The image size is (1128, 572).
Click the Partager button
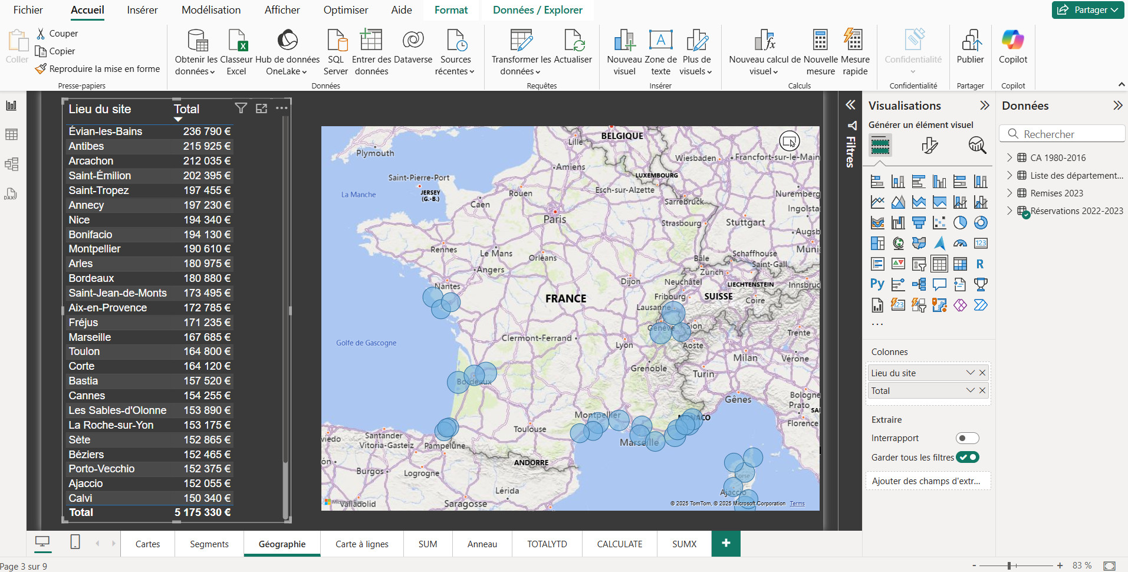coord(1088,10)
